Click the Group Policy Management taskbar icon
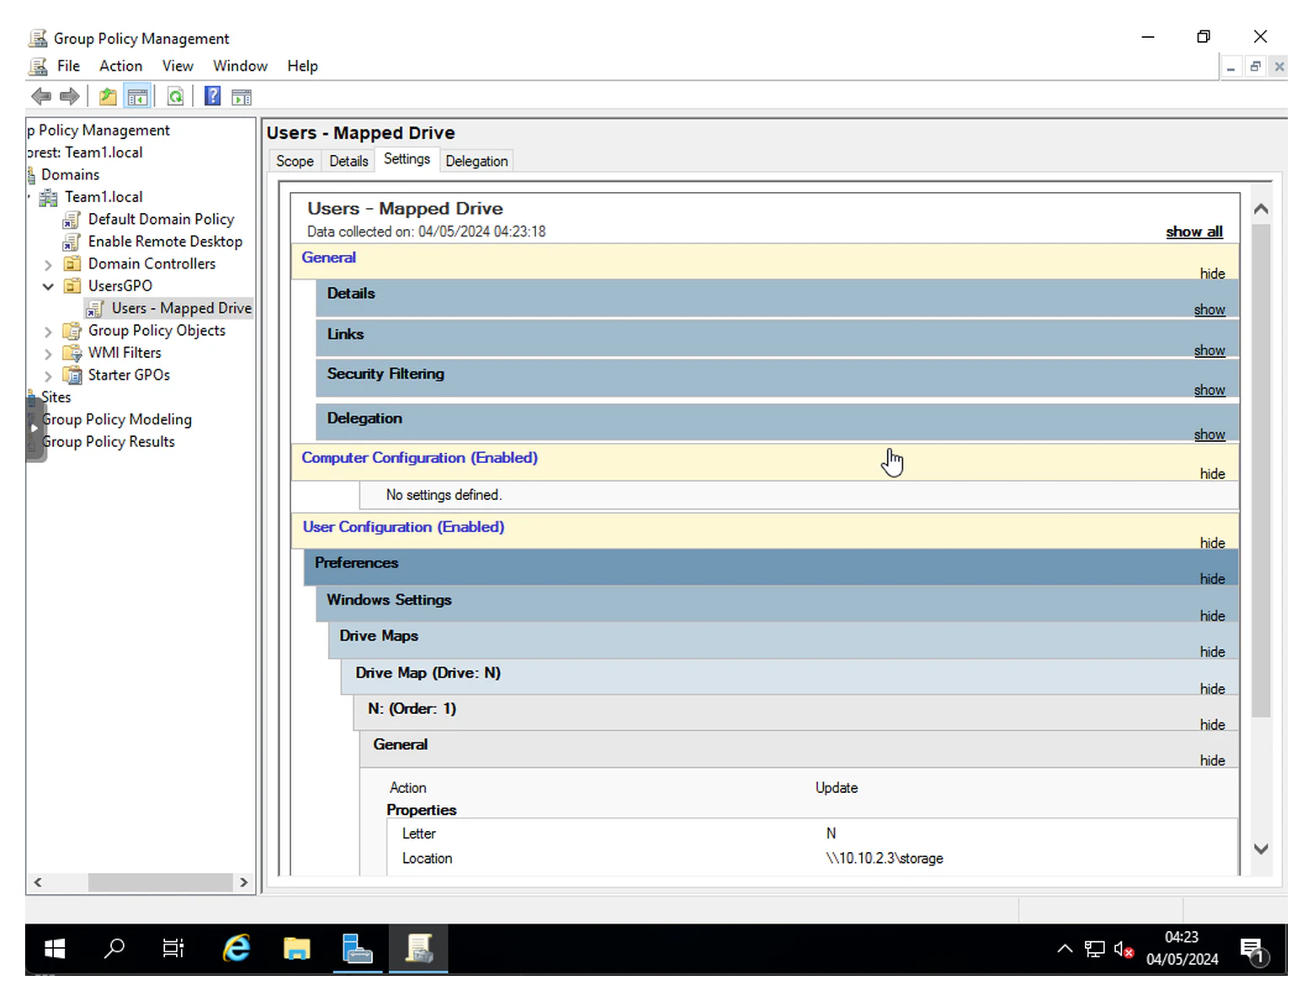The image size is (1313, 1001). click(418, 949)
